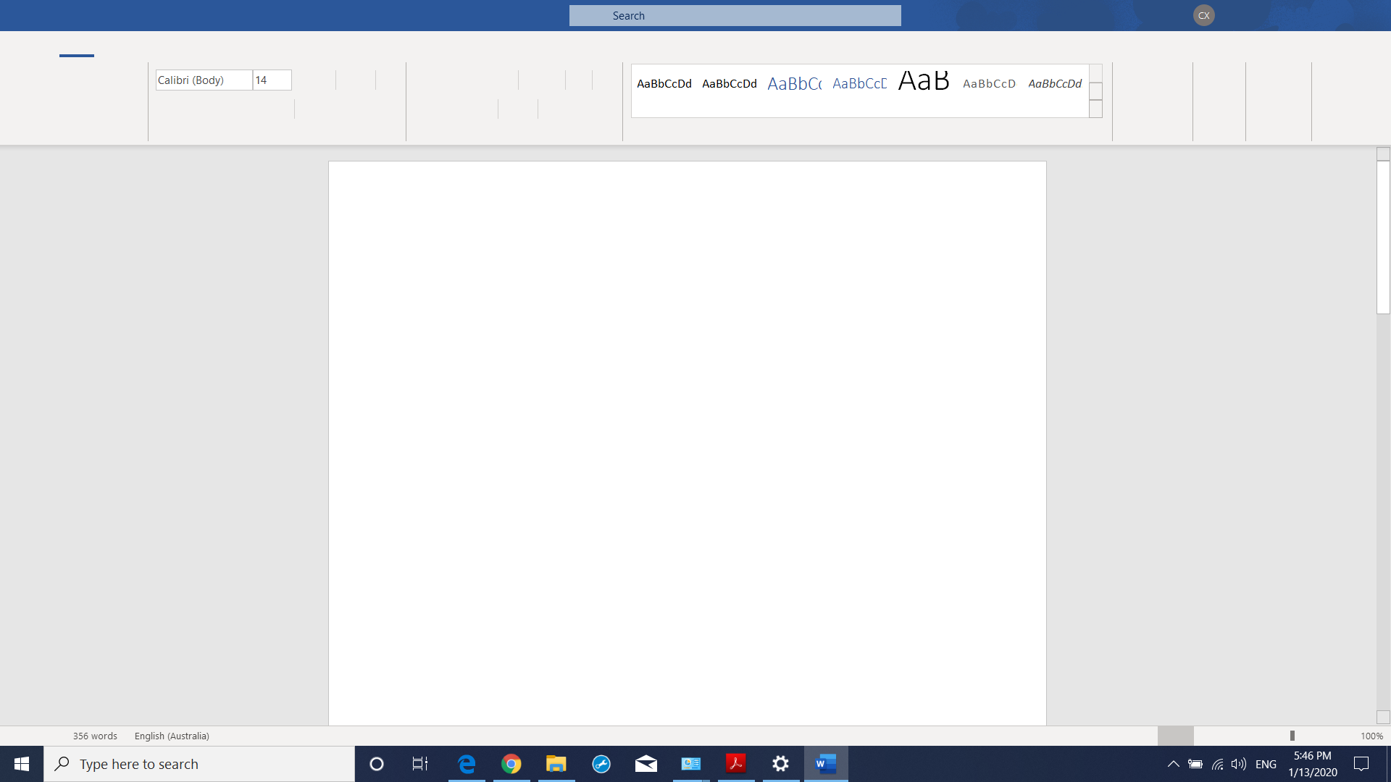1391x782 pixels.
Task: Open Task View from the taskbar
Action: (x=420, y=764)
